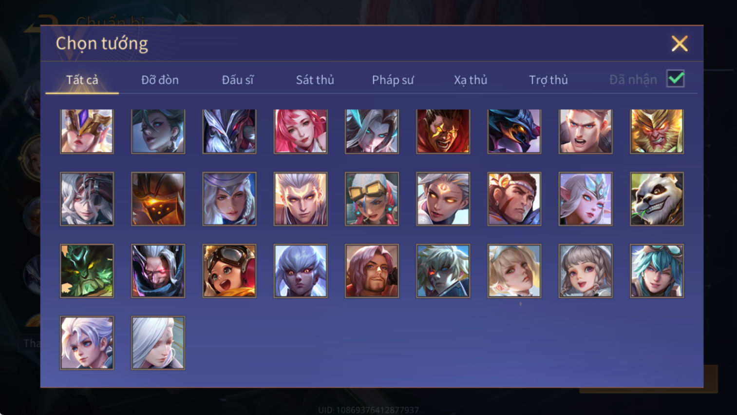Image resolution: width=737 pixels, height=415 pixels.
Task: Select the elf hero with crystal crown
Action: (586, 199)
